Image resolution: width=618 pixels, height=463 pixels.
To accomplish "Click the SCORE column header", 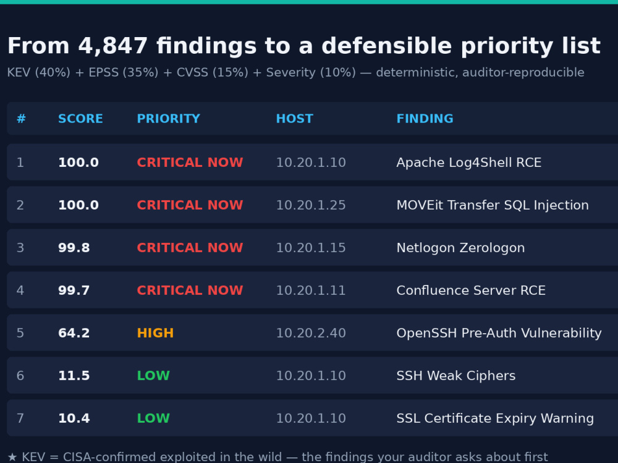I will tap(80, 119).
